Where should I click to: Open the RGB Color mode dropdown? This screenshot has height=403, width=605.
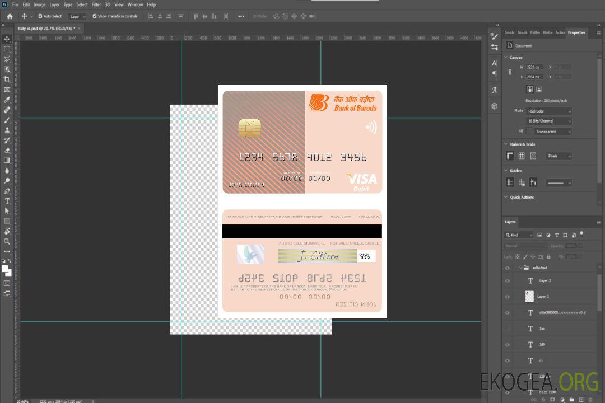point(548,111)
